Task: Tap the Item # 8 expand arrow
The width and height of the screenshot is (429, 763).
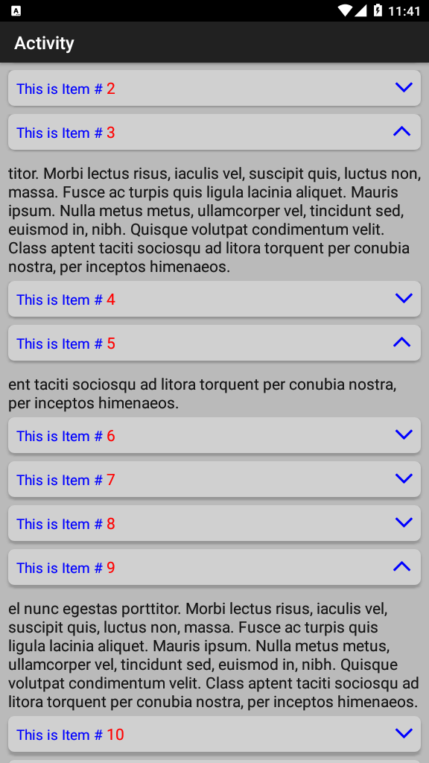Action: pos(404,522)
